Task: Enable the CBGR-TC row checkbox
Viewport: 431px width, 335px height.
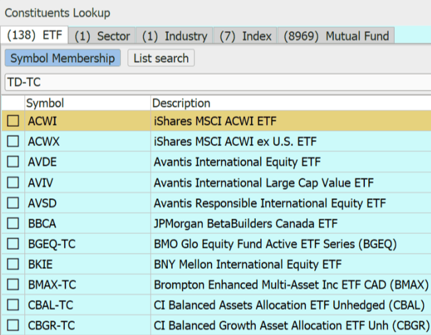Action: pos(13,325)
